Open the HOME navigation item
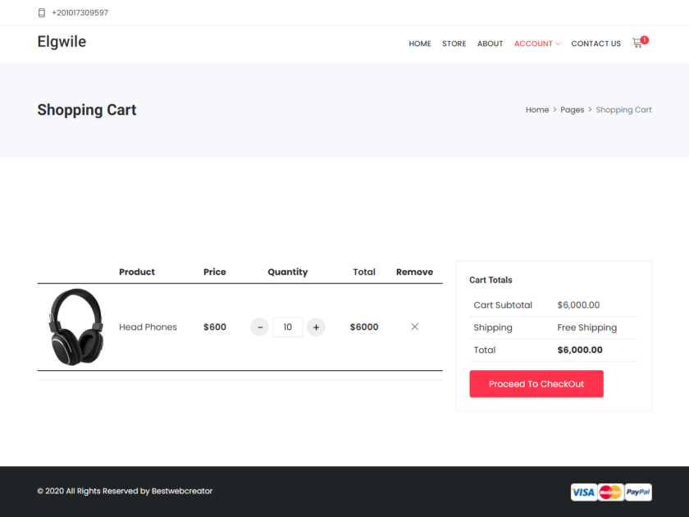Image resolution: width=689 pixels, height=517 pixels. pyautogui.click(x=420, y=43)
